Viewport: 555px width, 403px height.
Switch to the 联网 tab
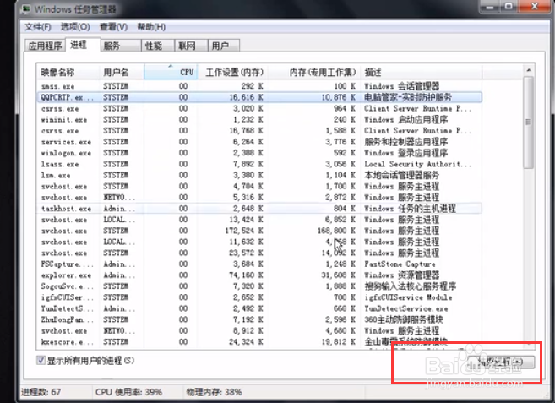[x=191, y=46]
